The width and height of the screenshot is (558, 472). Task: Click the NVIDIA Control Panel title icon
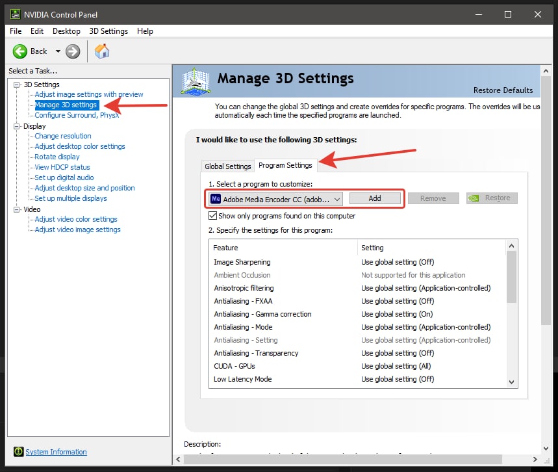pyautogui.click(x=15, y=14)
